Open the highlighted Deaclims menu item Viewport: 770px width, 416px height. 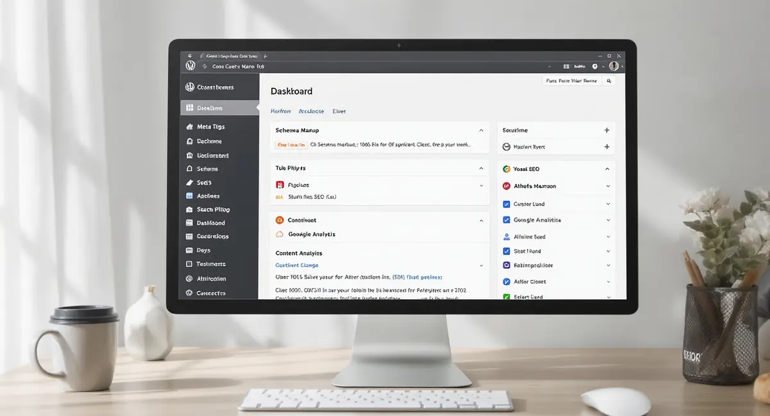(219, 108)
